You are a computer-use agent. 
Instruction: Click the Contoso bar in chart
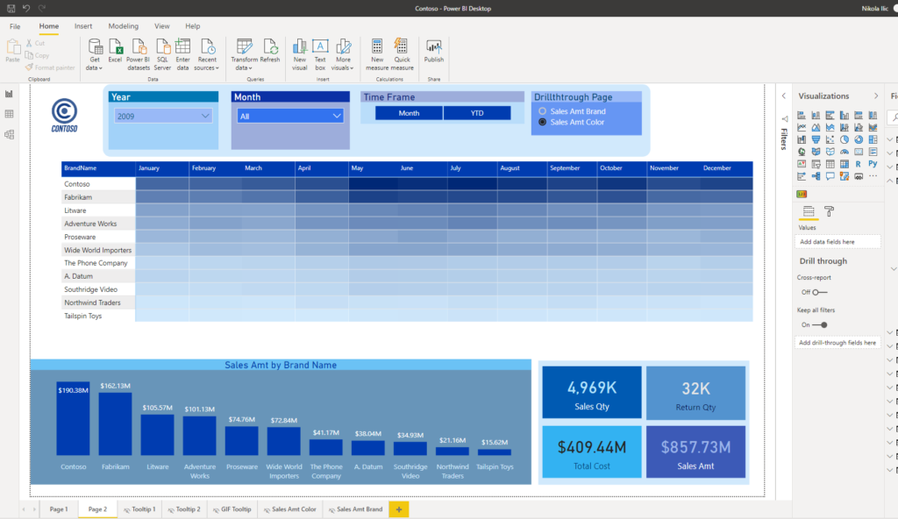coord(74,419)
